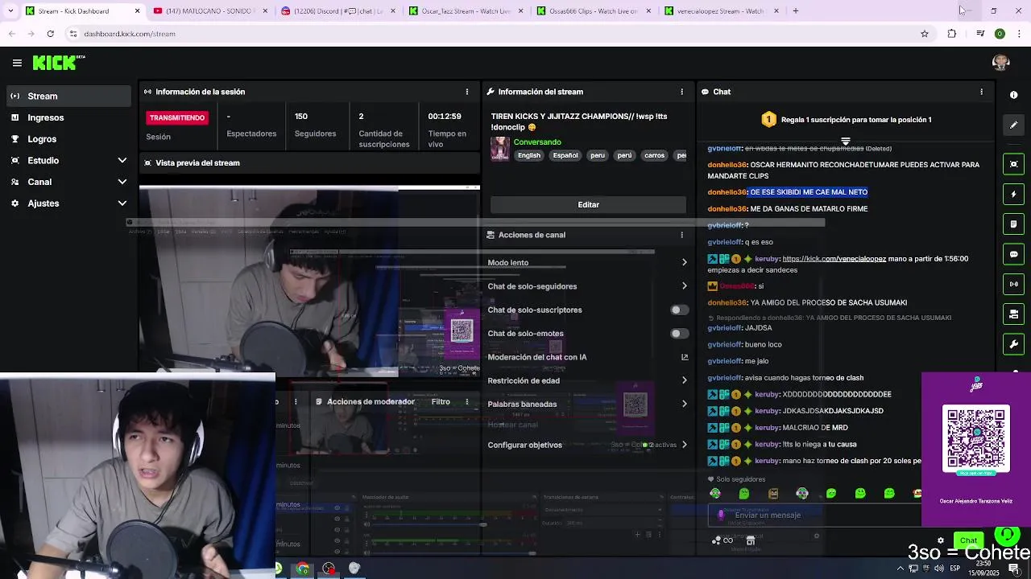Click the broadcast signal icon in right sidebar

[x=1013, y=284]
